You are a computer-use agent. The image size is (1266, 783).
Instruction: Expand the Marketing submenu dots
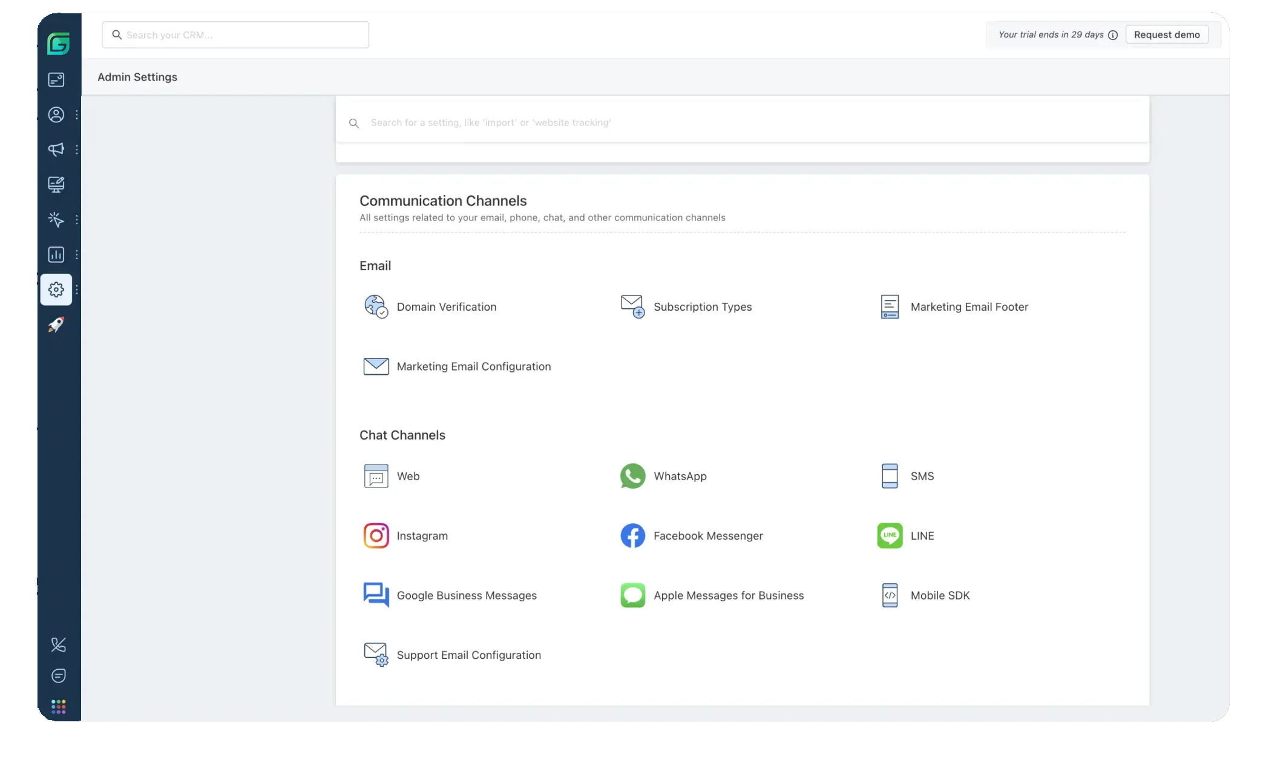pos(77,149)
